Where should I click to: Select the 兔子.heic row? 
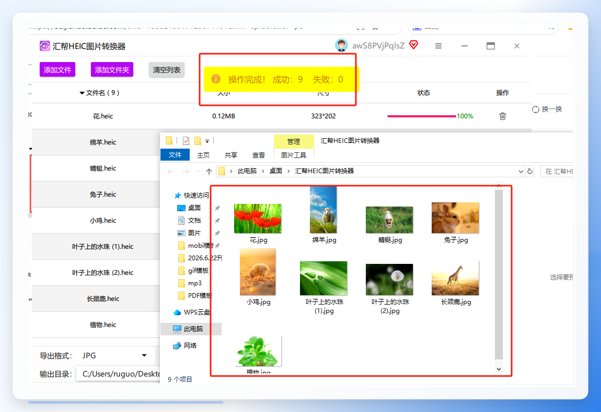[96, 195]
